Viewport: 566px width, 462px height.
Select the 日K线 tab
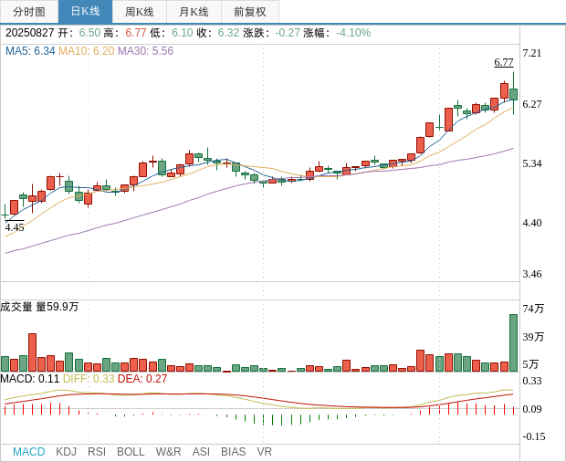[x=85, y=12]
